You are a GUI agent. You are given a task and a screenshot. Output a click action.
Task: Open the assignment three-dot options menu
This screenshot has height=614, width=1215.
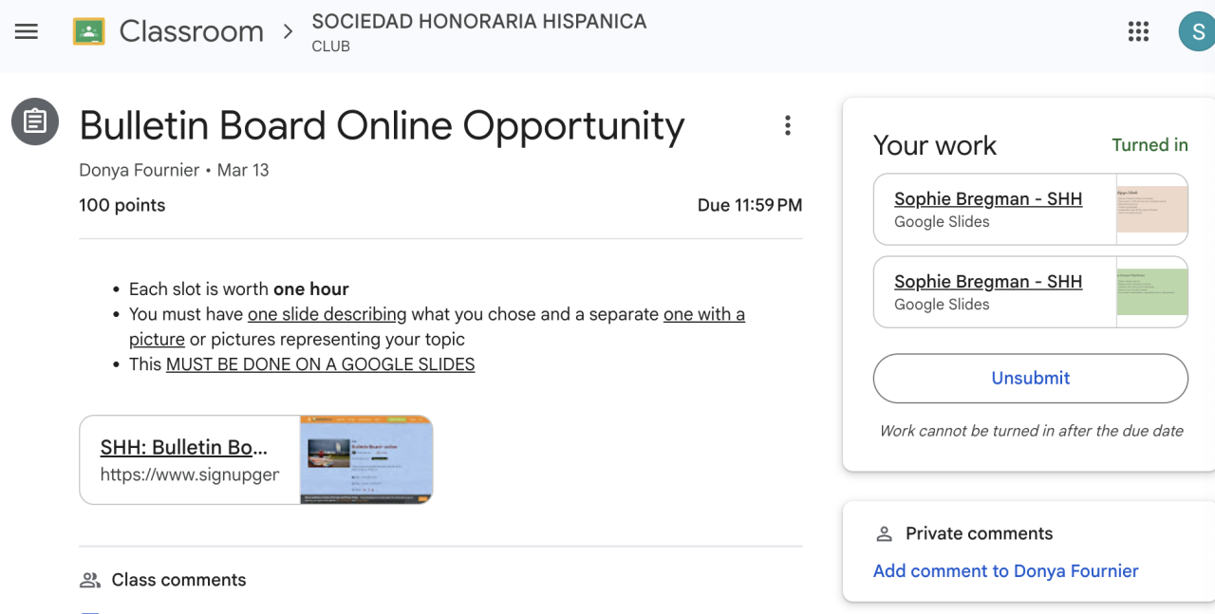787,125
